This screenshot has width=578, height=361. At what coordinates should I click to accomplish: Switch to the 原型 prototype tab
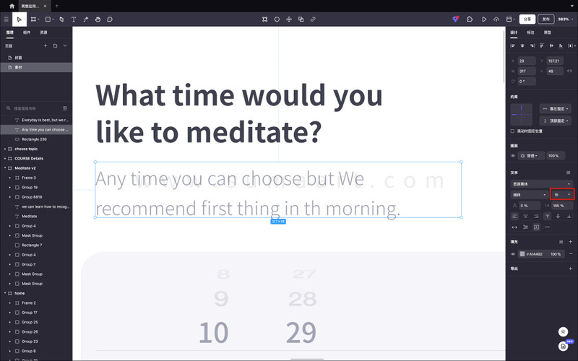[548, 32]
